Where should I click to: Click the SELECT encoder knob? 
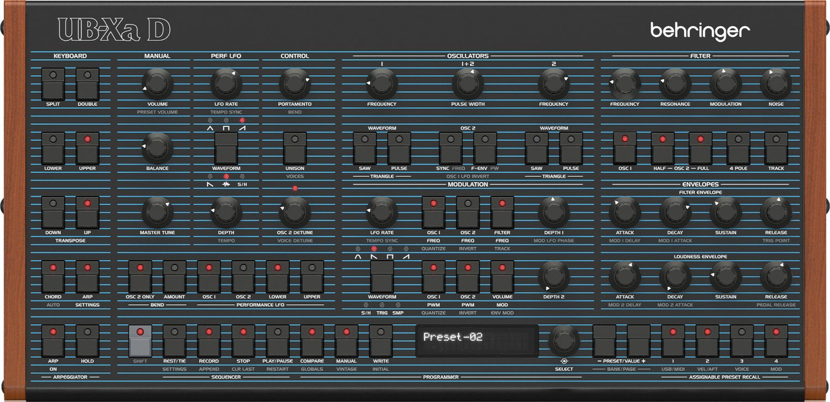tap(563, 340)
